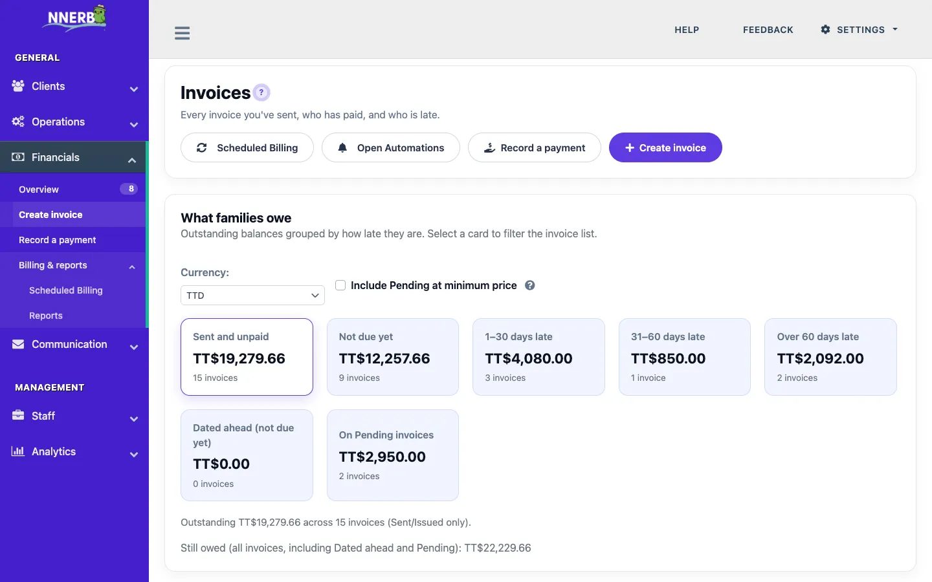The width and height of the screenshot is (932, 582).
Task: Select the On Pending invoices card
Action: tap(393, 455)
